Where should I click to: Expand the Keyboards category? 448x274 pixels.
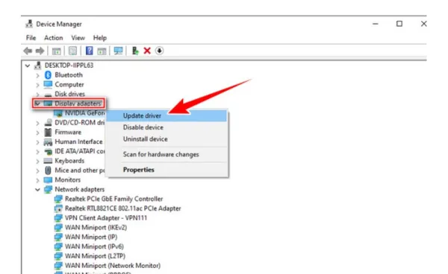coord(37,162)
